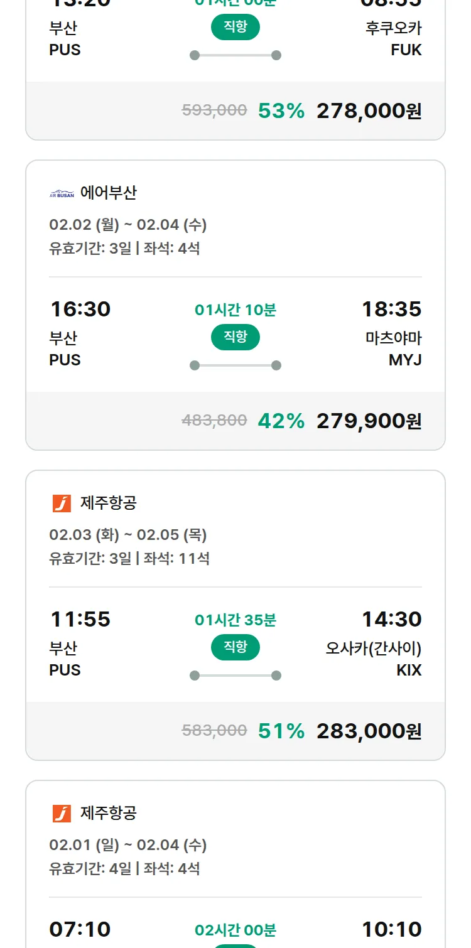Screen dimensions: 471x948
Task: Click 제주항공 name on the 02.03 flight card
Action: tap(108, 503)
